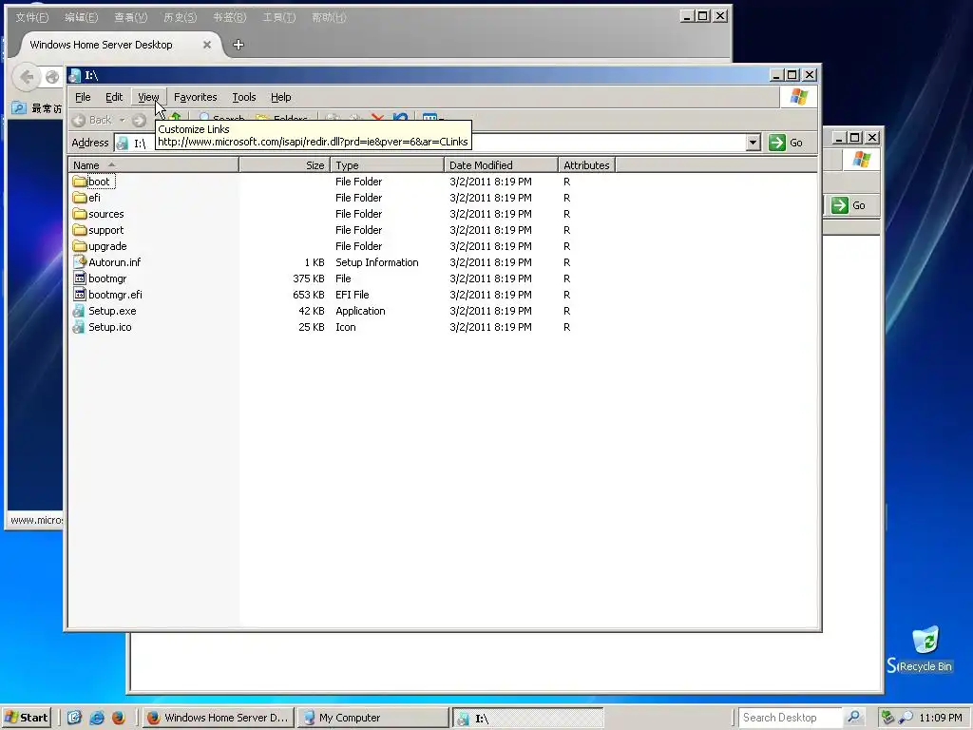Select the Setup.exe application icon
This screenshot has height=730, width=973.
[79, 311]
